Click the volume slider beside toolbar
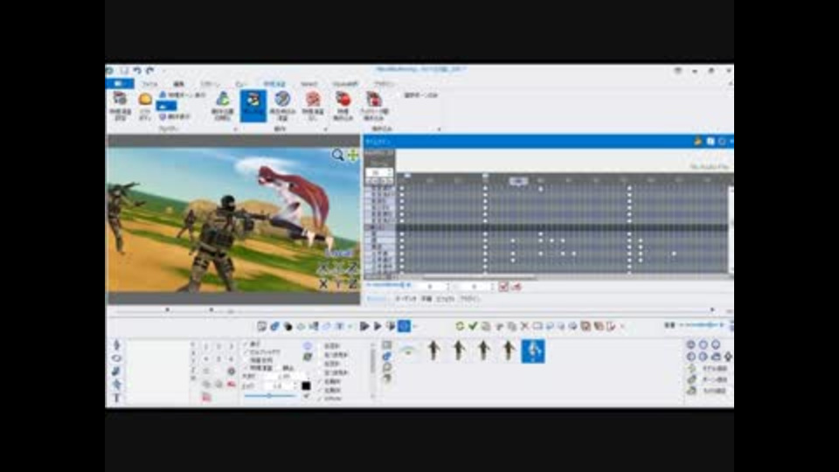839x472 pixels. 701,325
